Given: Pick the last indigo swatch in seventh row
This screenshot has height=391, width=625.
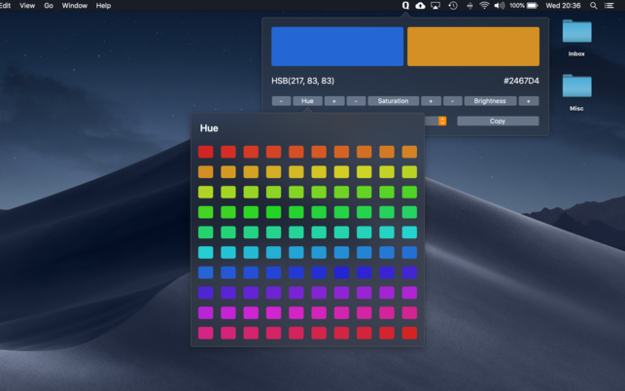Looking at the screenshot, I should [409, 272].
